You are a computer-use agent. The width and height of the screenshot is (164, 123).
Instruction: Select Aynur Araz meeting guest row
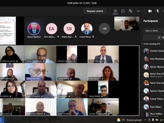153,75
